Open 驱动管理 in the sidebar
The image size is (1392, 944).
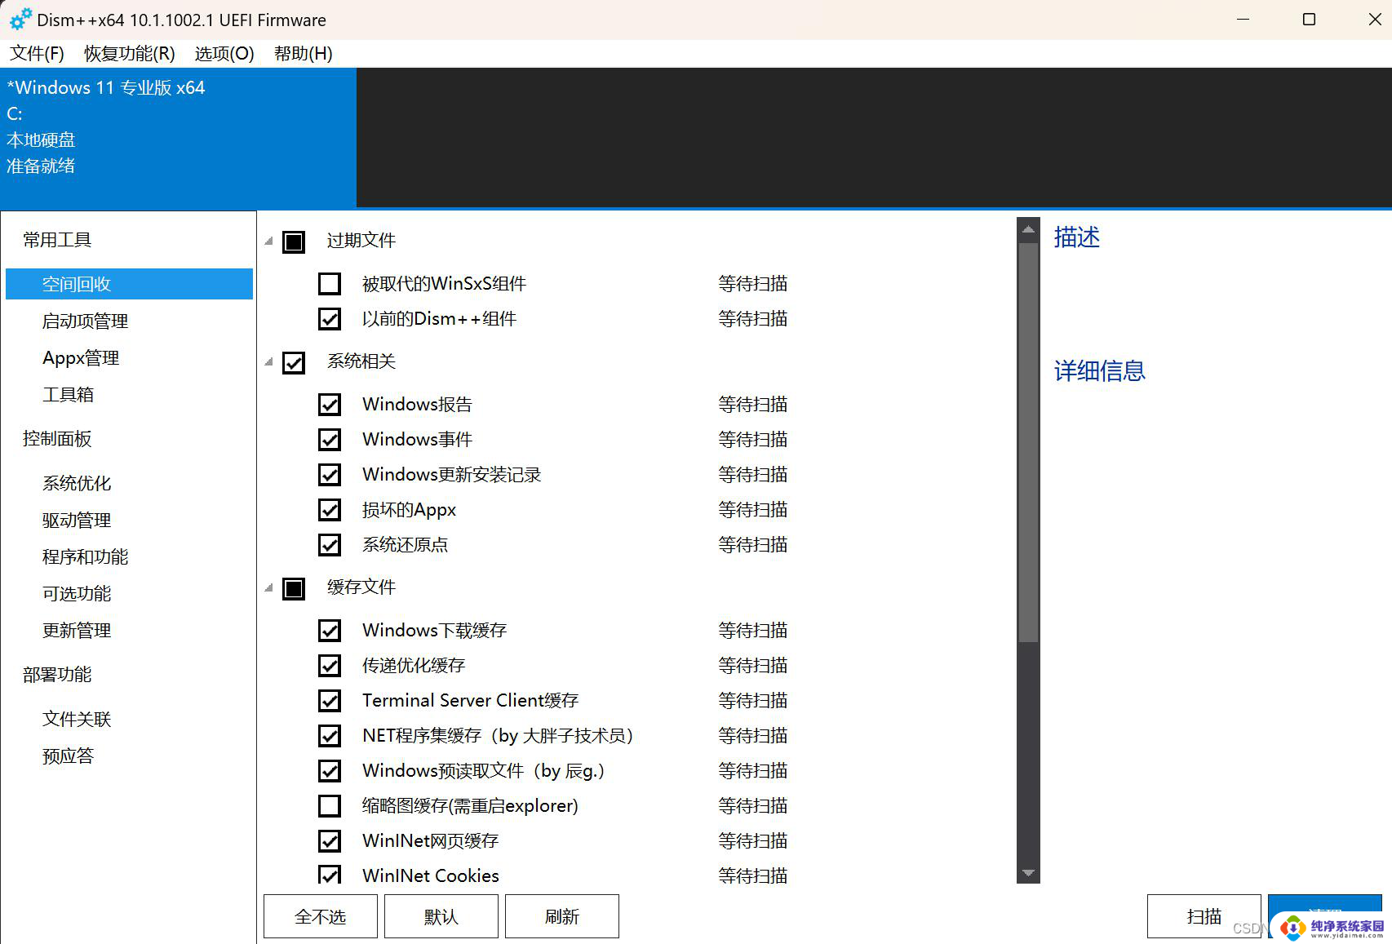[x=77, y=520]
